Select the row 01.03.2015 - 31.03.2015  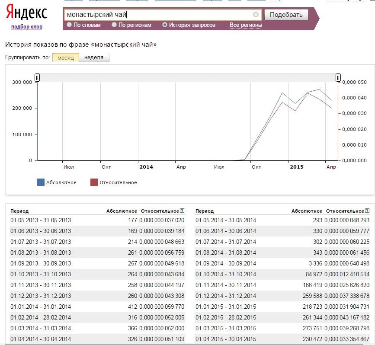[282, 328]
